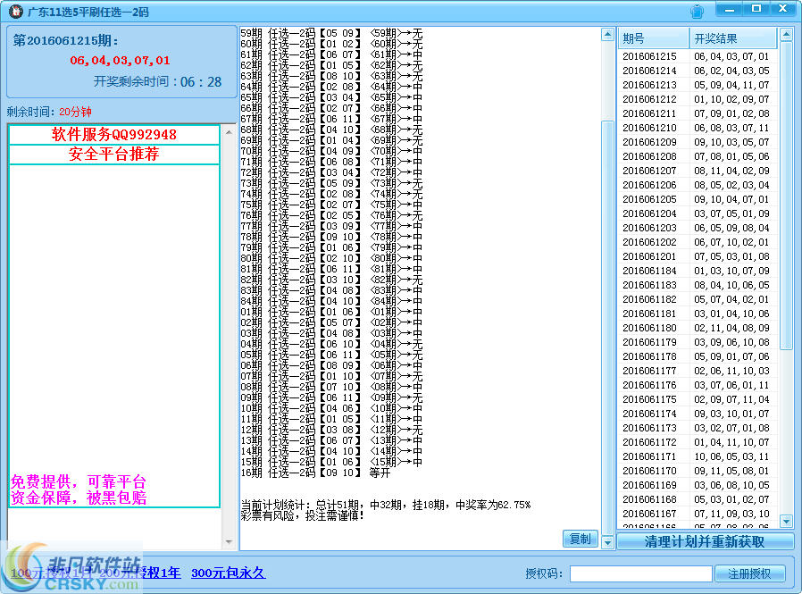Click plan line 59期 任选一2码【05 09】
Image resolution: width=802 pixels, height=594 pixels.
pos(332,33)
